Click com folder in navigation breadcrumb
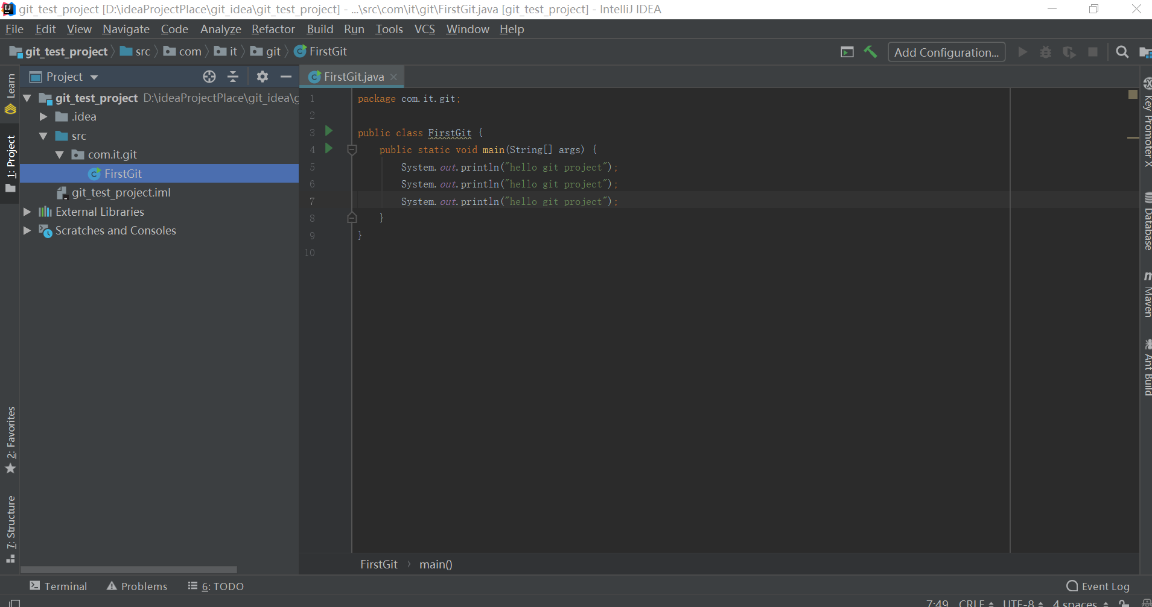 point(183,52)
